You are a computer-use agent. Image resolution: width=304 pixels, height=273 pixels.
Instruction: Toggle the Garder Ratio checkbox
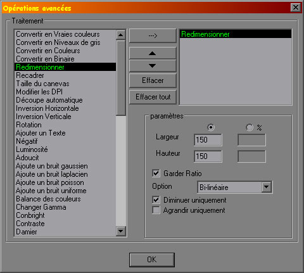[x=156, y=174]
